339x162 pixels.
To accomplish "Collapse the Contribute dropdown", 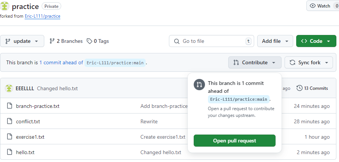I will pos(255,63).
